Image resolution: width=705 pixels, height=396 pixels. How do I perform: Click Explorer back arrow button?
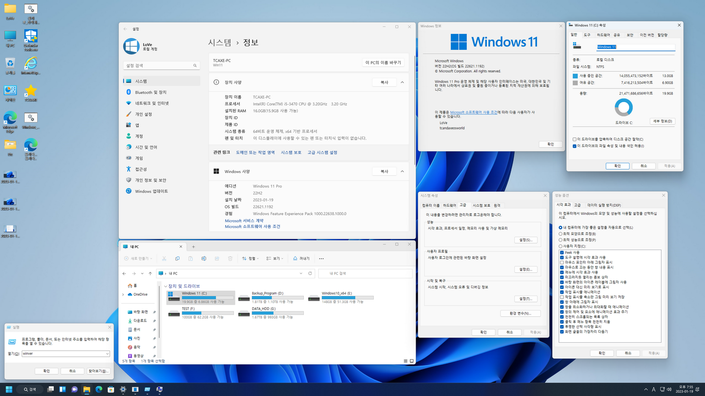tap(124, 274)
